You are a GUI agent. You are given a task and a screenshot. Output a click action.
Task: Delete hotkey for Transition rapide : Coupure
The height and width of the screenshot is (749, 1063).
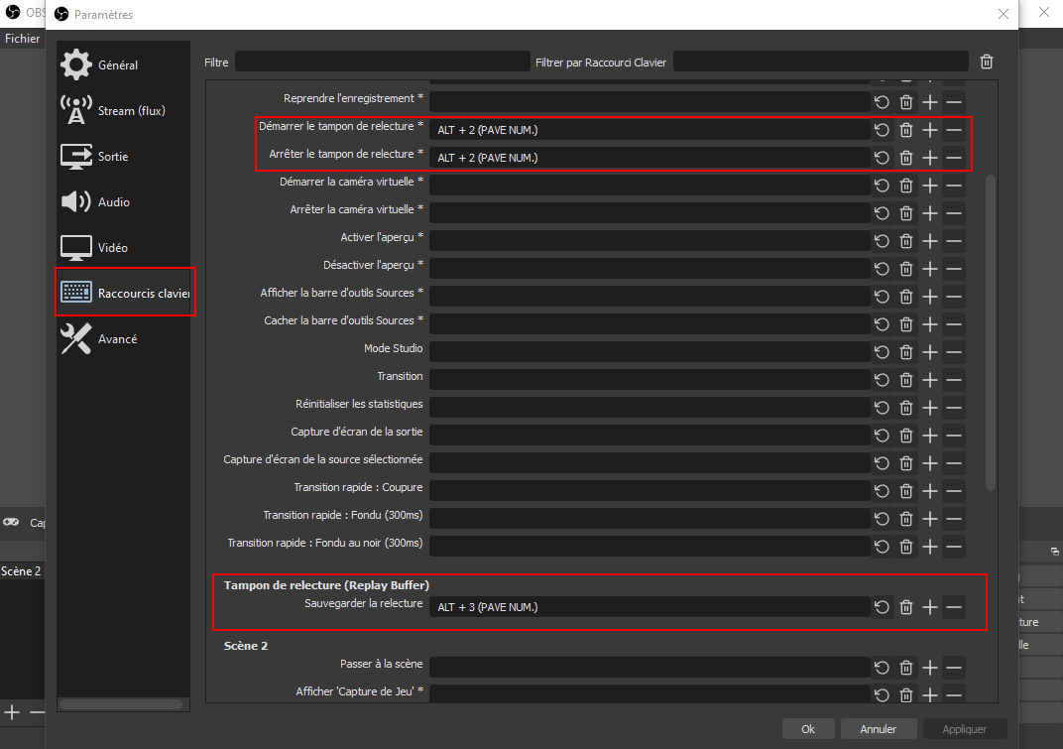click(x=905, y=492)
